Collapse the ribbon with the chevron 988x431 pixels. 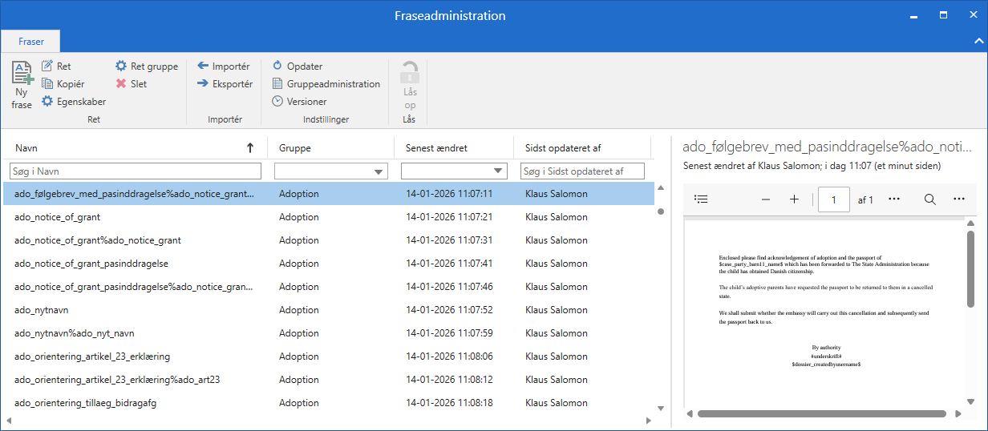(x=978, y=41)
